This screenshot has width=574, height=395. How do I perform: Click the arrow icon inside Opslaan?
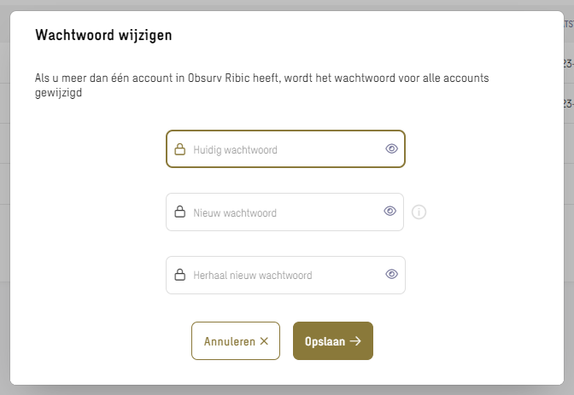[x=355, y=341]
